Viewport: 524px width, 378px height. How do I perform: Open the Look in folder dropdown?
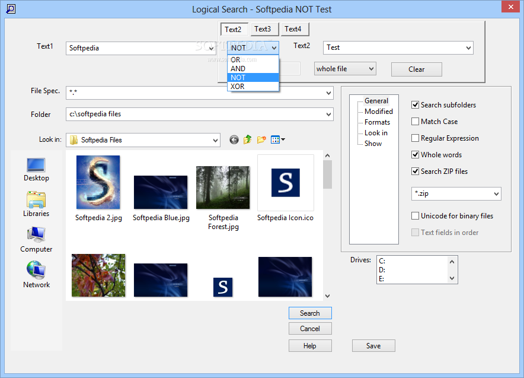click(216, 140)
